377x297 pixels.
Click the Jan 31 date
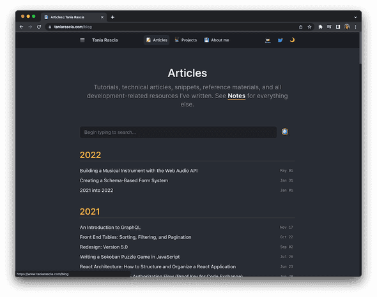286,180
